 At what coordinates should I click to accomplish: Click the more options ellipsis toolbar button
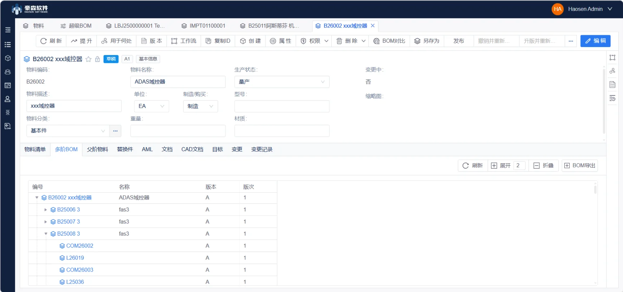tap(571, 41)
